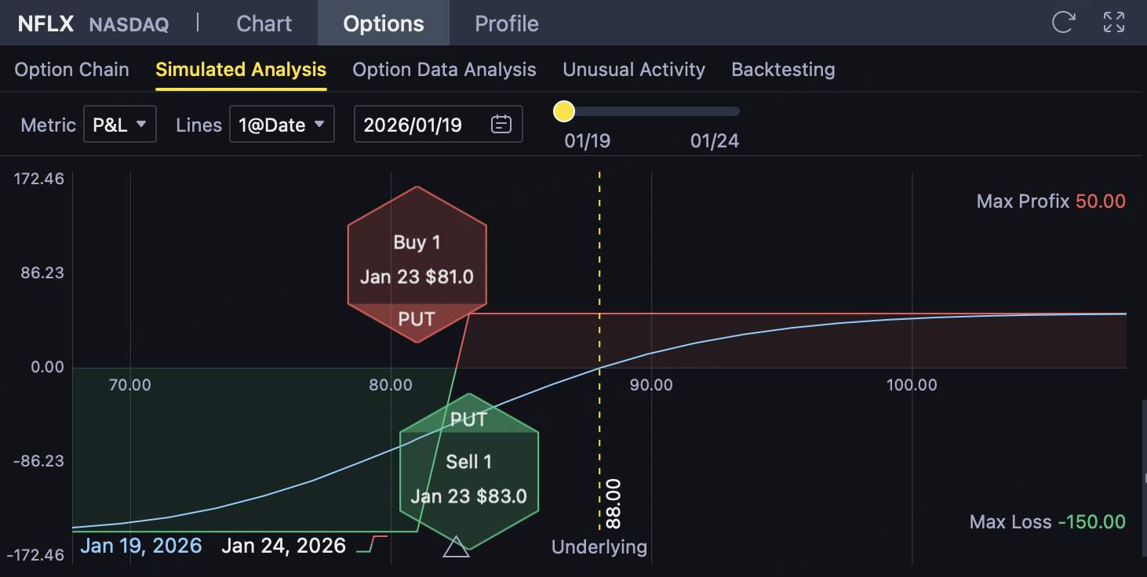Click the refresh icon
Viewport: 1147px width, 577px height.
pos(1063,23)
